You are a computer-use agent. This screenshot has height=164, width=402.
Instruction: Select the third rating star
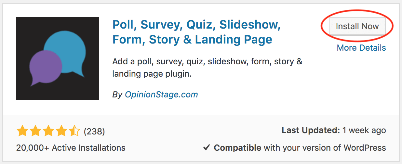click(x=48, y=131)
